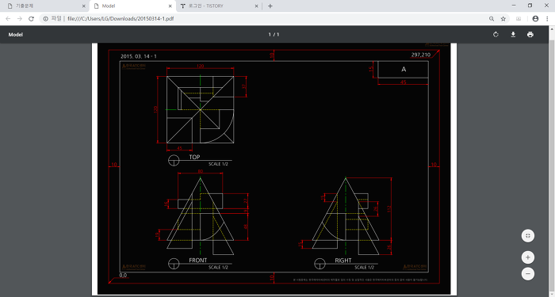555x297 pixels.
Task: Zoom out with the minus button
Action: (x=528, y=274)
